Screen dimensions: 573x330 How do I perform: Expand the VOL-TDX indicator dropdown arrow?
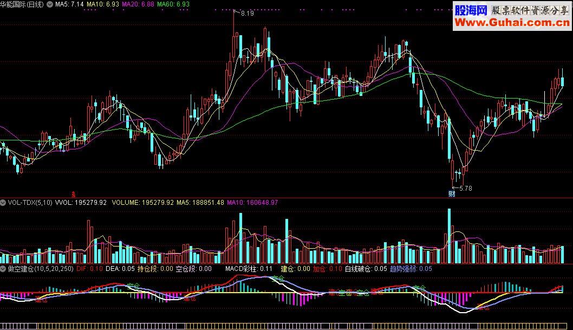pos(3,203)
